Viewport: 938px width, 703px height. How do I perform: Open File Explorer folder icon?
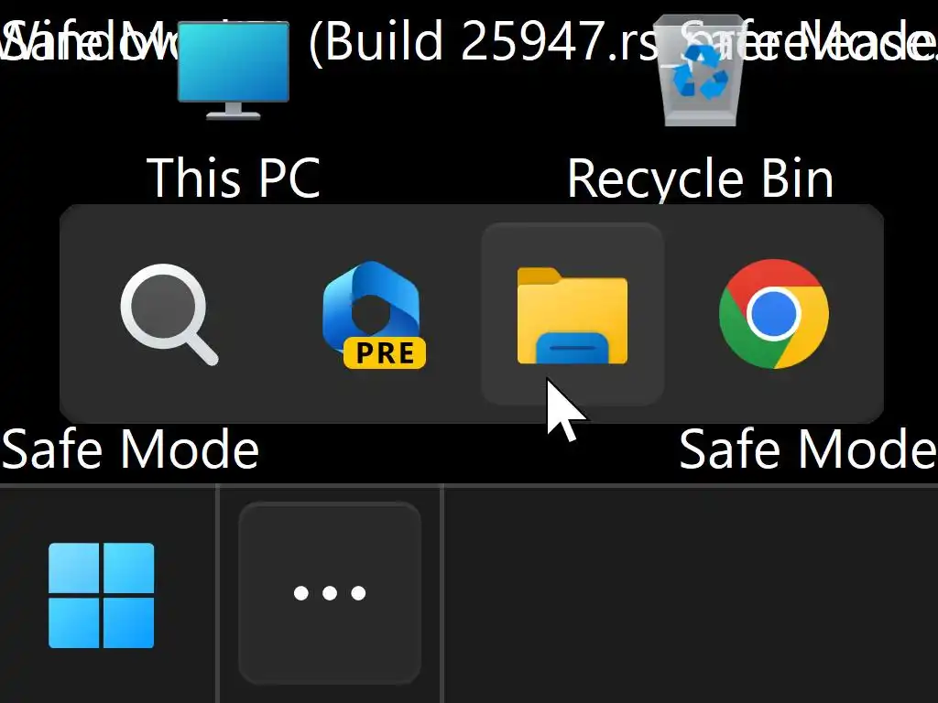573,315
